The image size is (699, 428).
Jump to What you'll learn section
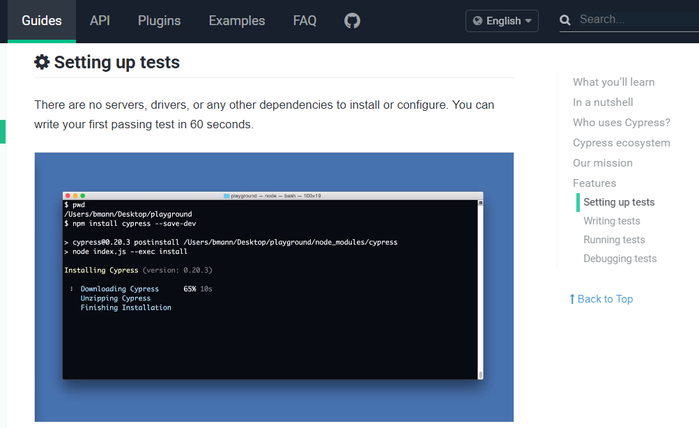pyautogui.click(x=613, y=82)
